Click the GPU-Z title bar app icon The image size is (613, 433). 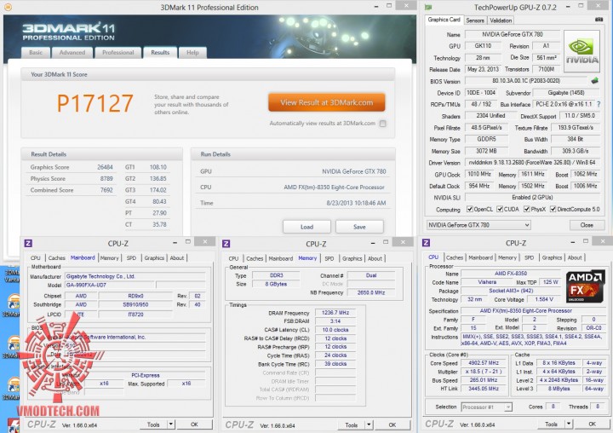[428, 8]
